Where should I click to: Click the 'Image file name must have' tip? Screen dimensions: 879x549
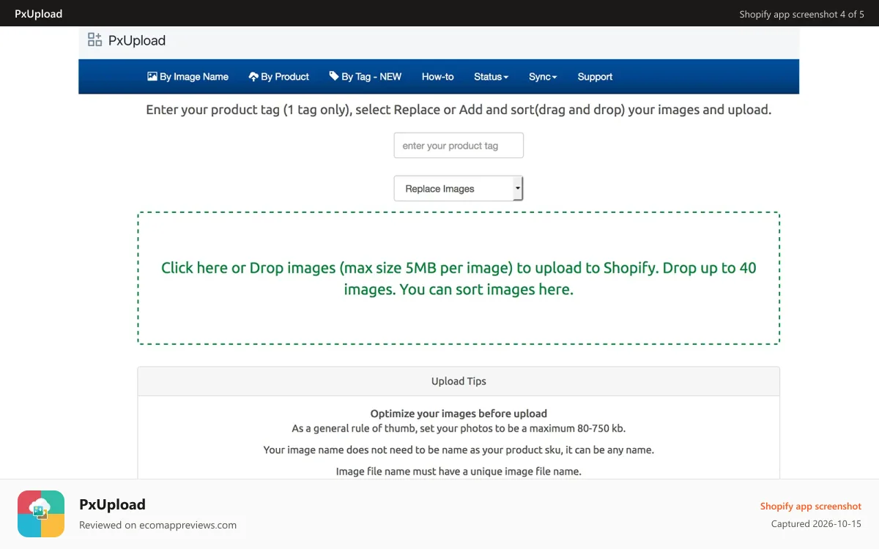(x=459, y=471)
